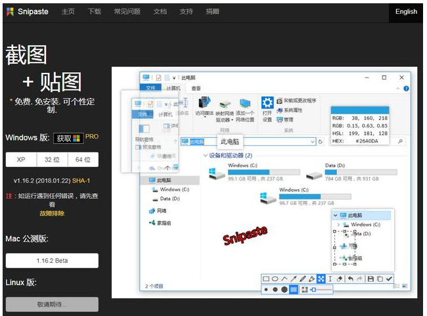The image size is (427, 316).
Task: Open the 映射网络驱动器 dropdown arrow
Action: (232, 120)
